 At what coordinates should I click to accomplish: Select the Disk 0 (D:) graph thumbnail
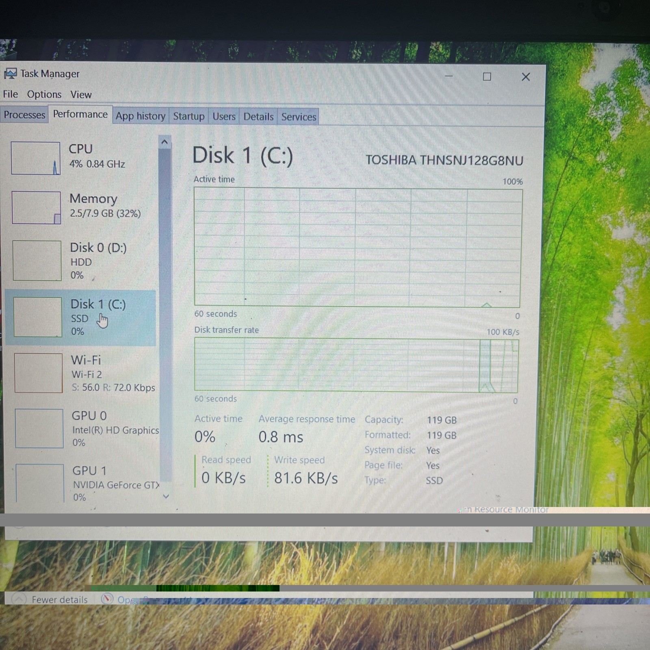[37, 260]
